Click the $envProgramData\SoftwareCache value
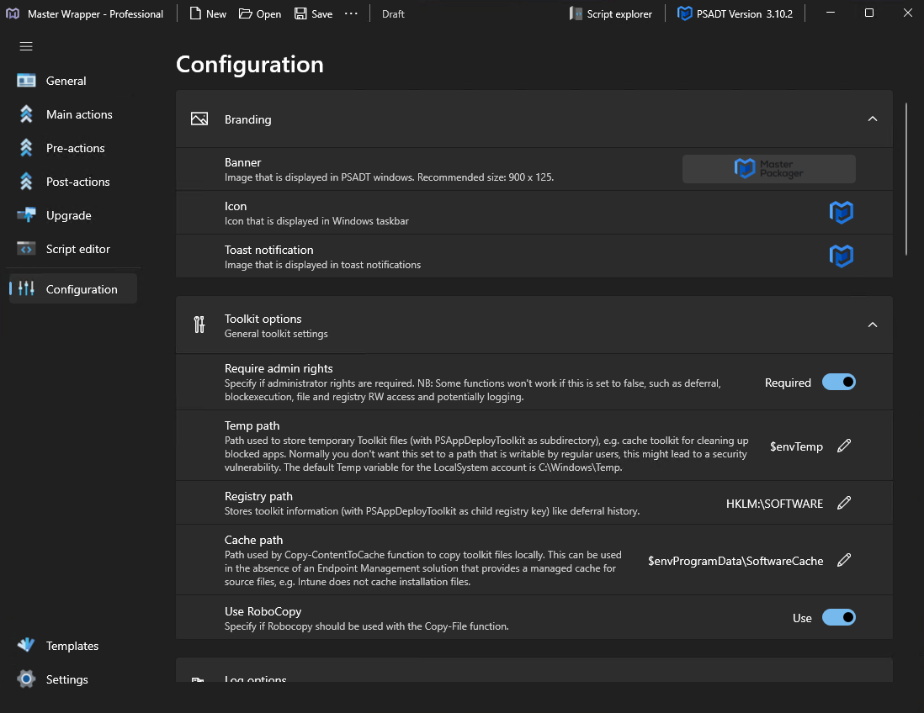The width and height of the screenshot is (924, 713). [x=735, y=561]
